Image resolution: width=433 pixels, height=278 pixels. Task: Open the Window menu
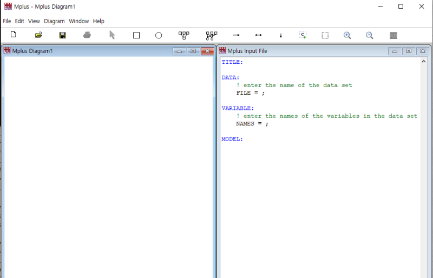click(79, 21)
